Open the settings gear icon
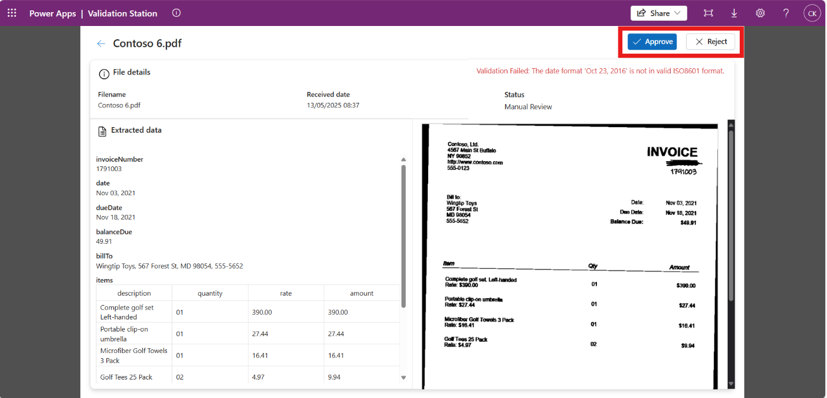The height and width of the screenshot is (398, 827). tap(760, 13)
